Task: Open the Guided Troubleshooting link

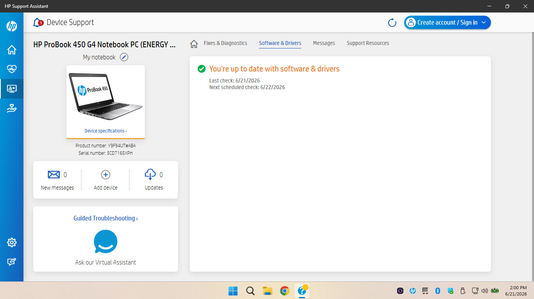Action: click(106, 218)
